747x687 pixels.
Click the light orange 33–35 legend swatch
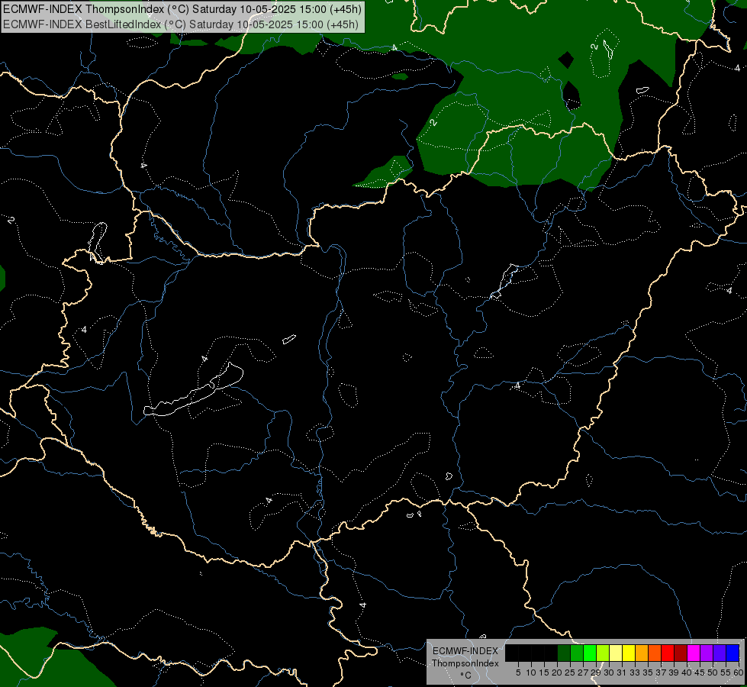click(x=642, y=653)
